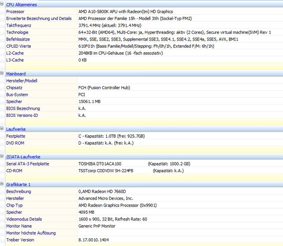283x246 pixels.
Task: Select the Festplatte row
Action: [144, 136]
